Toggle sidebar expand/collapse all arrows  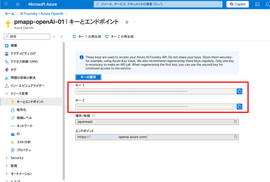[x=54, y=36]
